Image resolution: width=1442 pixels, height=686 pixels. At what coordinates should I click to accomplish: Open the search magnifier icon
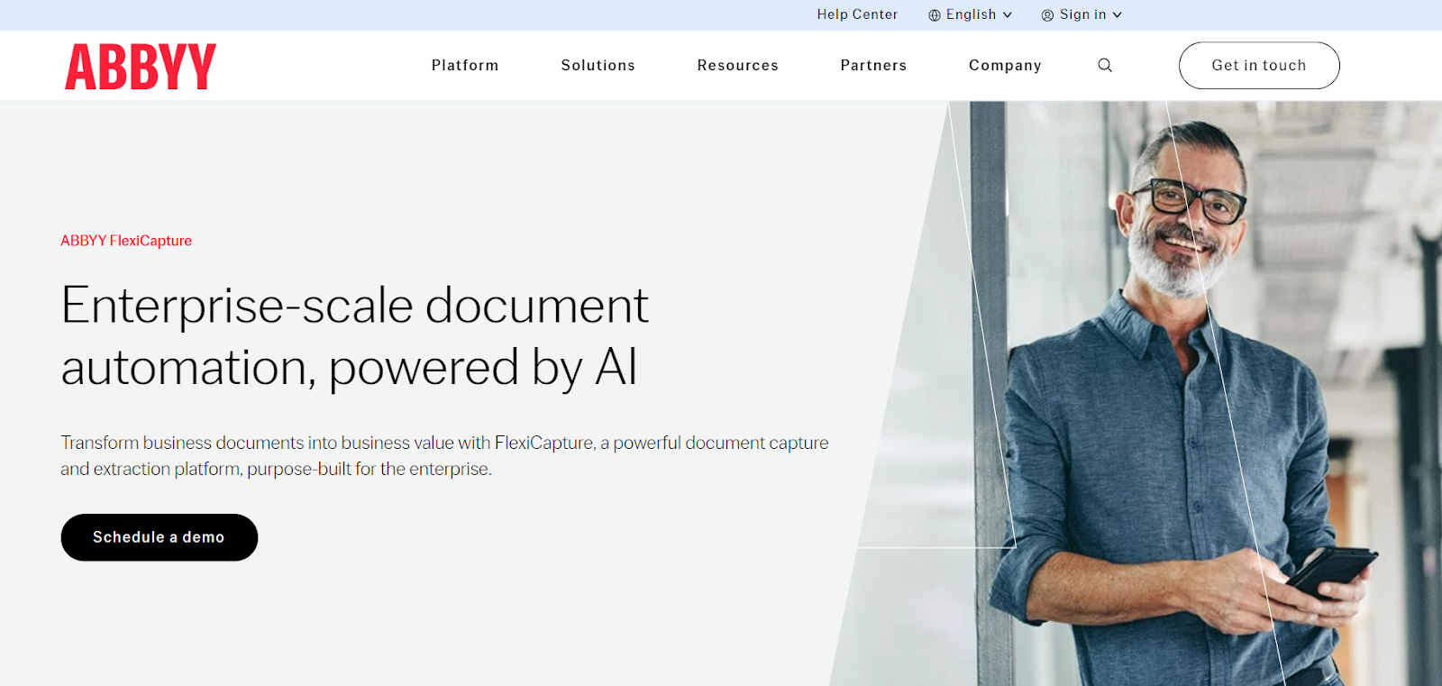pos(1105,65)
